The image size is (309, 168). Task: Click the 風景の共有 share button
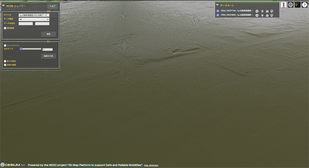(48, 56)
